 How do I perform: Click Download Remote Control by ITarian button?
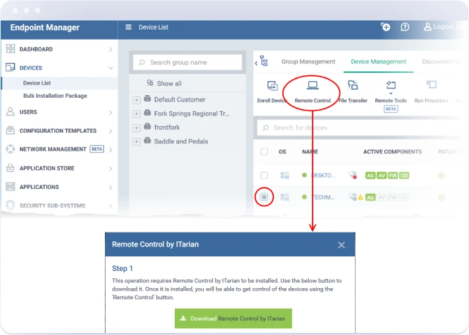pos(234,318)
